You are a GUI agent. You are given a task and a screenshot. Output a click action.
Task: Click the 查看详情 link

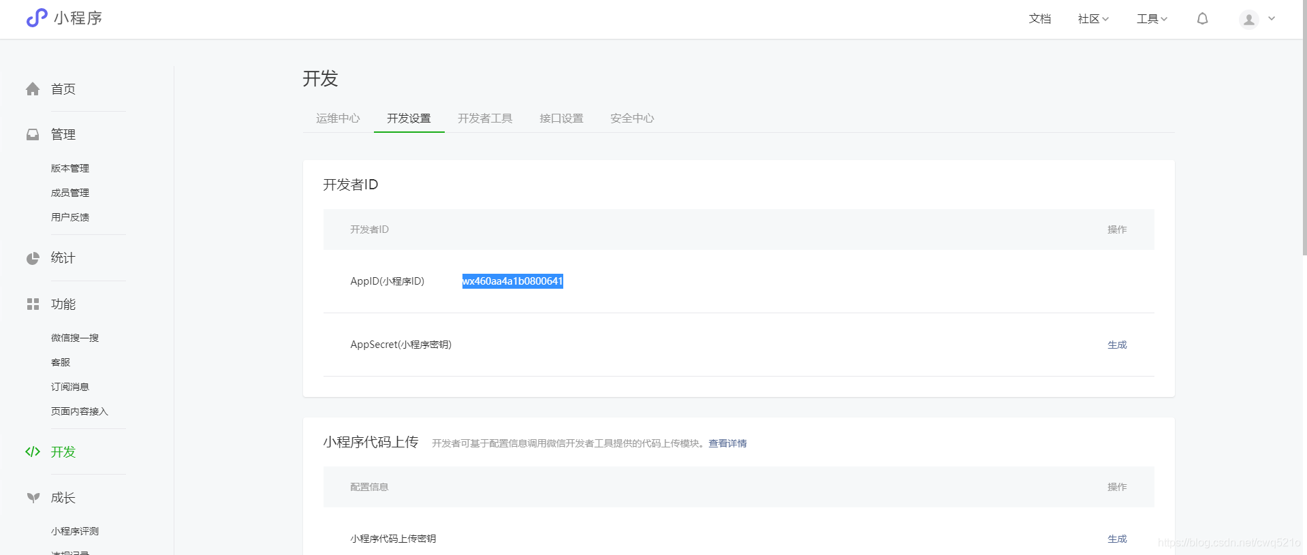coord(727,443)
